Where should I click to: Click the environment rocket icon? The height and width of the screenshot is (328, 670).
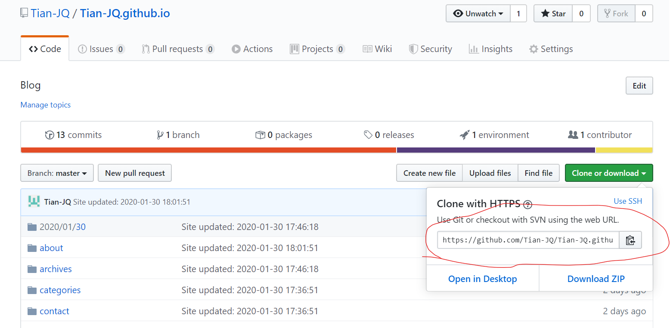(x=464, y=135)
